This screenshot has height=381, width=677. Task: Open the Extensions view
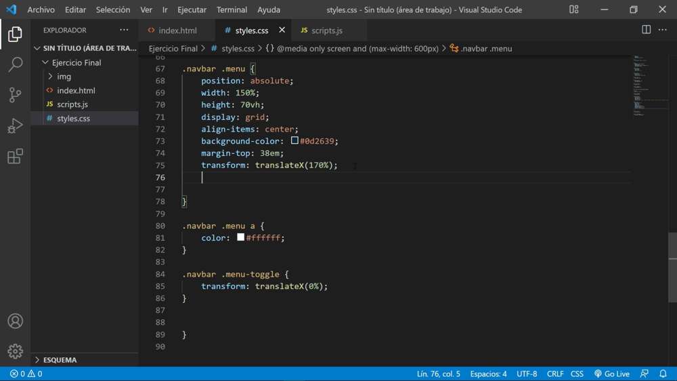point(15,157)
